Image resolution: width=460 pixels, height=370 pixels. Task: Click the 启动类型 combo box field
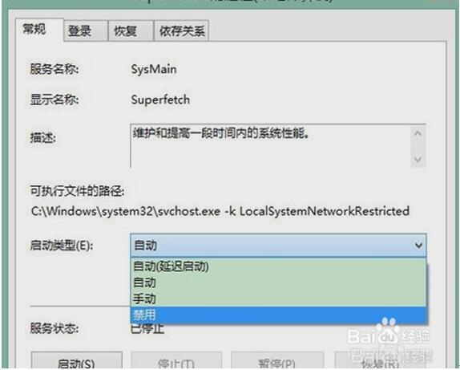pyautogui.click(x=278, y=245)
